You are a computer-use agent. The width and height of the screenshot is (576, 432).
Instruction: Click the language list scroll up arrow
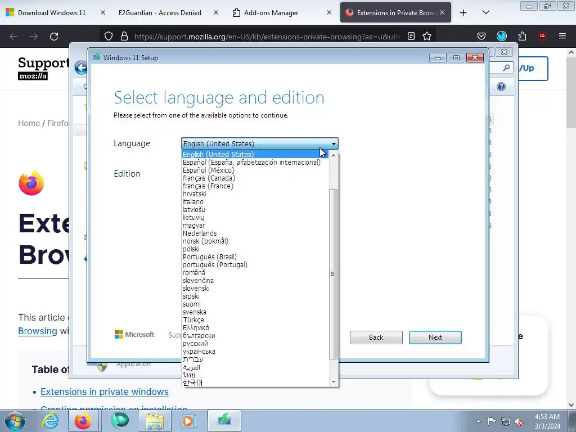tap(333, 155)
